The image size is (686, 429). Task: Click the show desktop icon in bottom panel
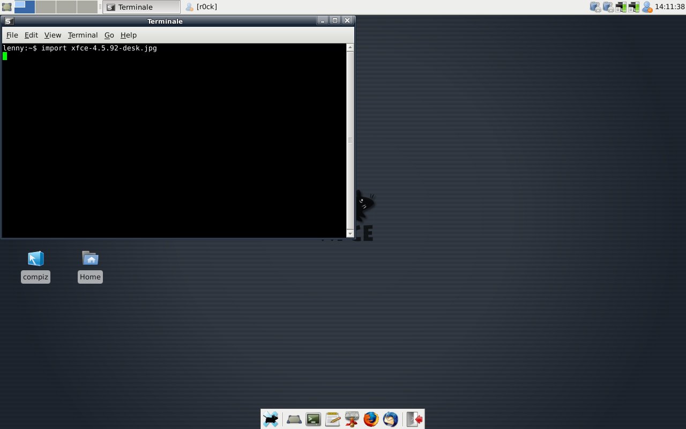(294, 419)
